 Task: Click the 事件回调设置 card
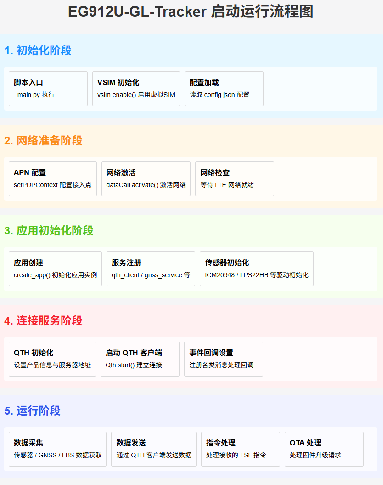click(x=223, y=359)
